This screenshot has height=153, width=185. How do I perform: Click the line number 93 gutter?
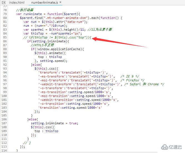(5, 69)
